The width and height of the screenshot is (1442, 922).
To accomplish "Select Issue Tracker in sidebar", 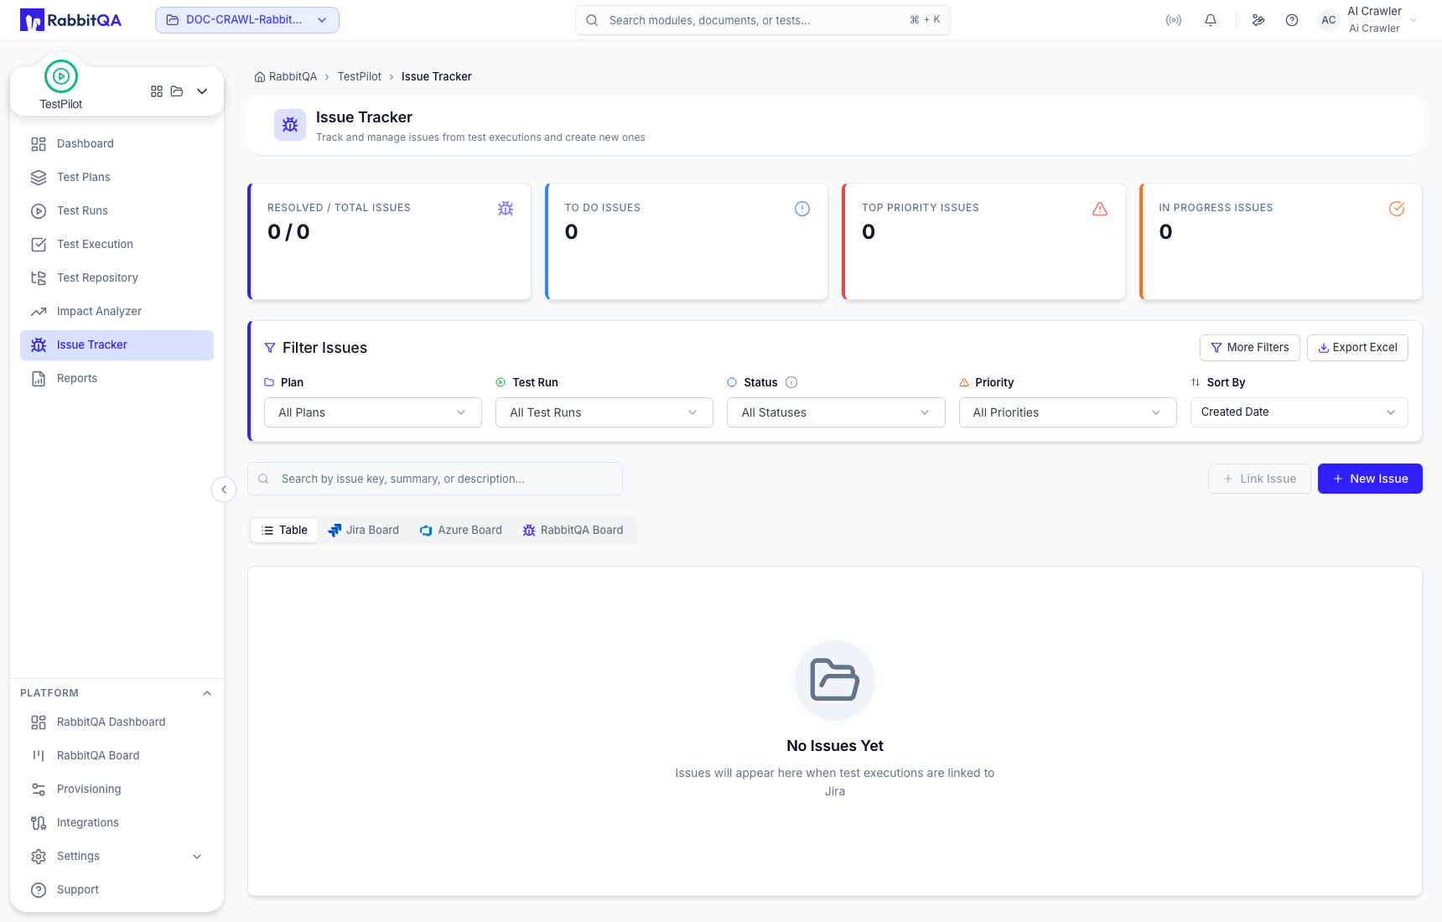I will [x=117, y=344].
